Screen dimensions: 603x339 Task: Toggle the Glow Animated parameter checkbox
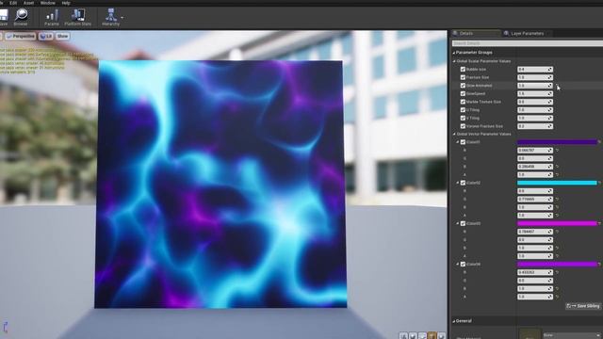click(463, 86)
